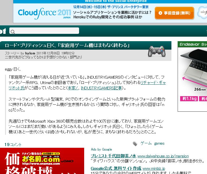This screenshot has height=174, width=207.
Task: Click the search input field
Action: [x=44, y=30]
